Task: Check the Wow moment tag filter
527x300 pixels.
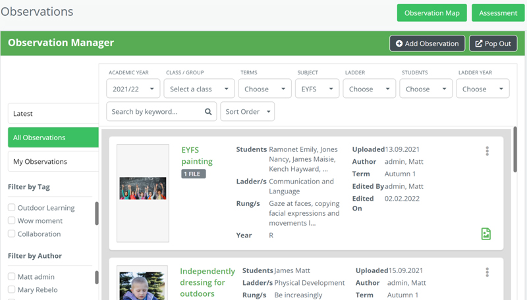Action: coord(12,220)
